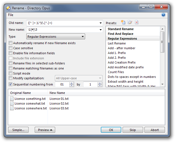Check Rename files in selected sub-folders

pyautogui.click(x=10, y=63)
